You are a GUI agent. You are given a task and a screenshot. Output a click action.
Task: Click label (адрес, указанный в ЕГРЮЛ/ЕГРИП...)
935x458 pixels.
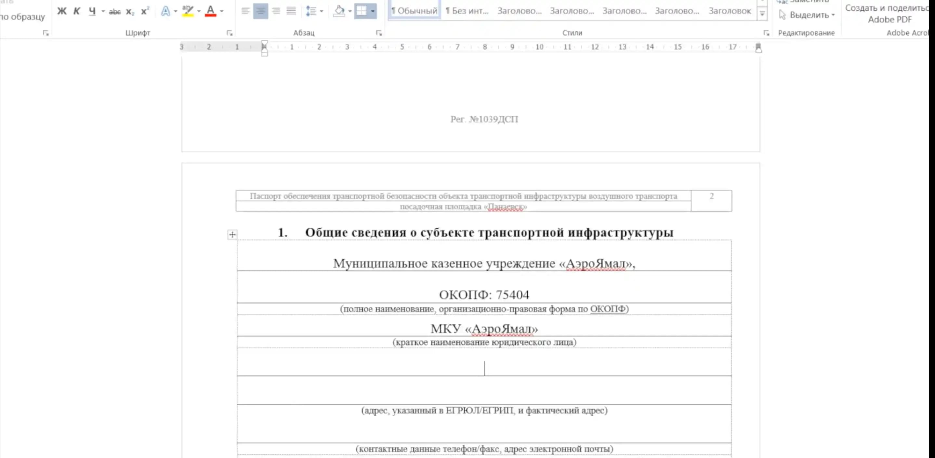pos(484,411)
